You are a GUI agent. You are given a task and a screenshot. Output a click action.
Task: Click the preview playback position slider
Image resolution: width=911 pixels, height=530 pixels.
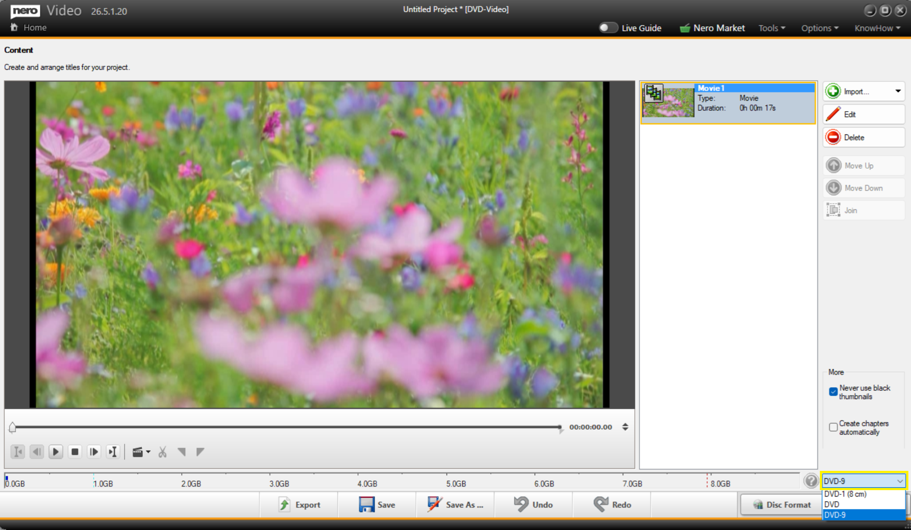285,427
